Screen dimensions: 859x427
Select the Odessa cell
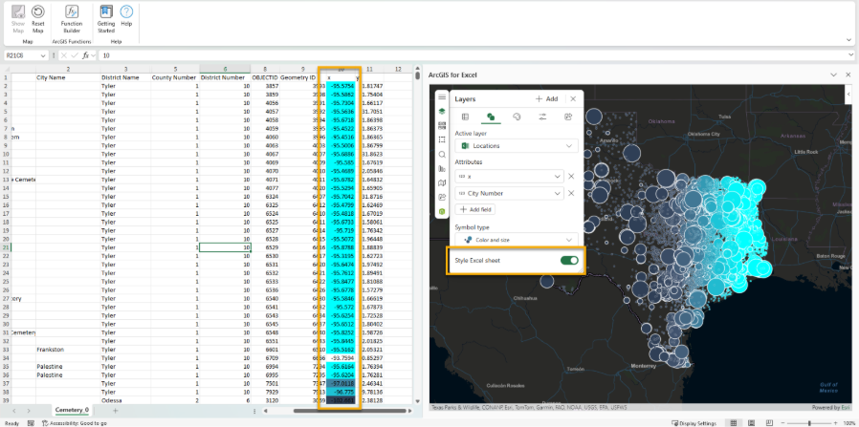125,400
